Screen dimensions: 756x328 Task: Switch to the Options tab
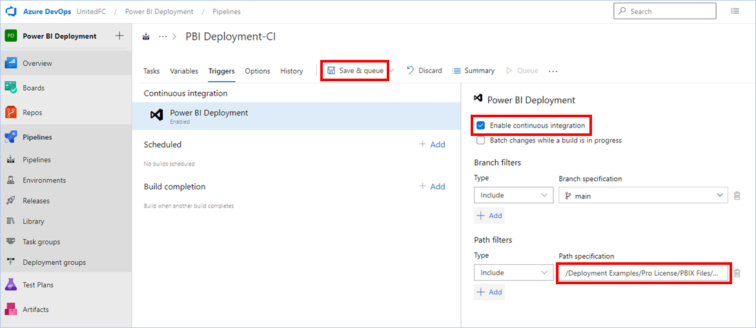258,71
